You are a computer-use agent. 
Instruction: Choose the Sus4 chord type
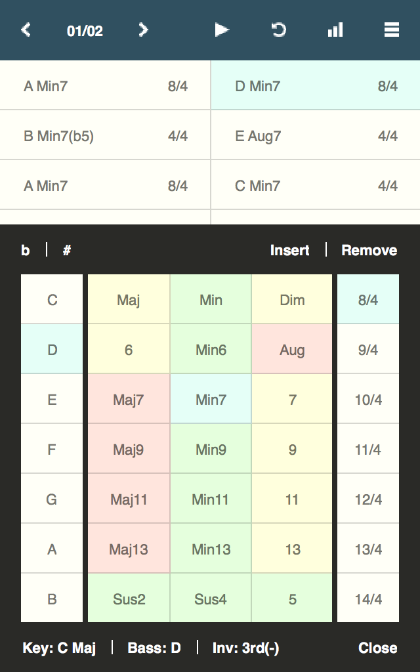click(211, 599)
